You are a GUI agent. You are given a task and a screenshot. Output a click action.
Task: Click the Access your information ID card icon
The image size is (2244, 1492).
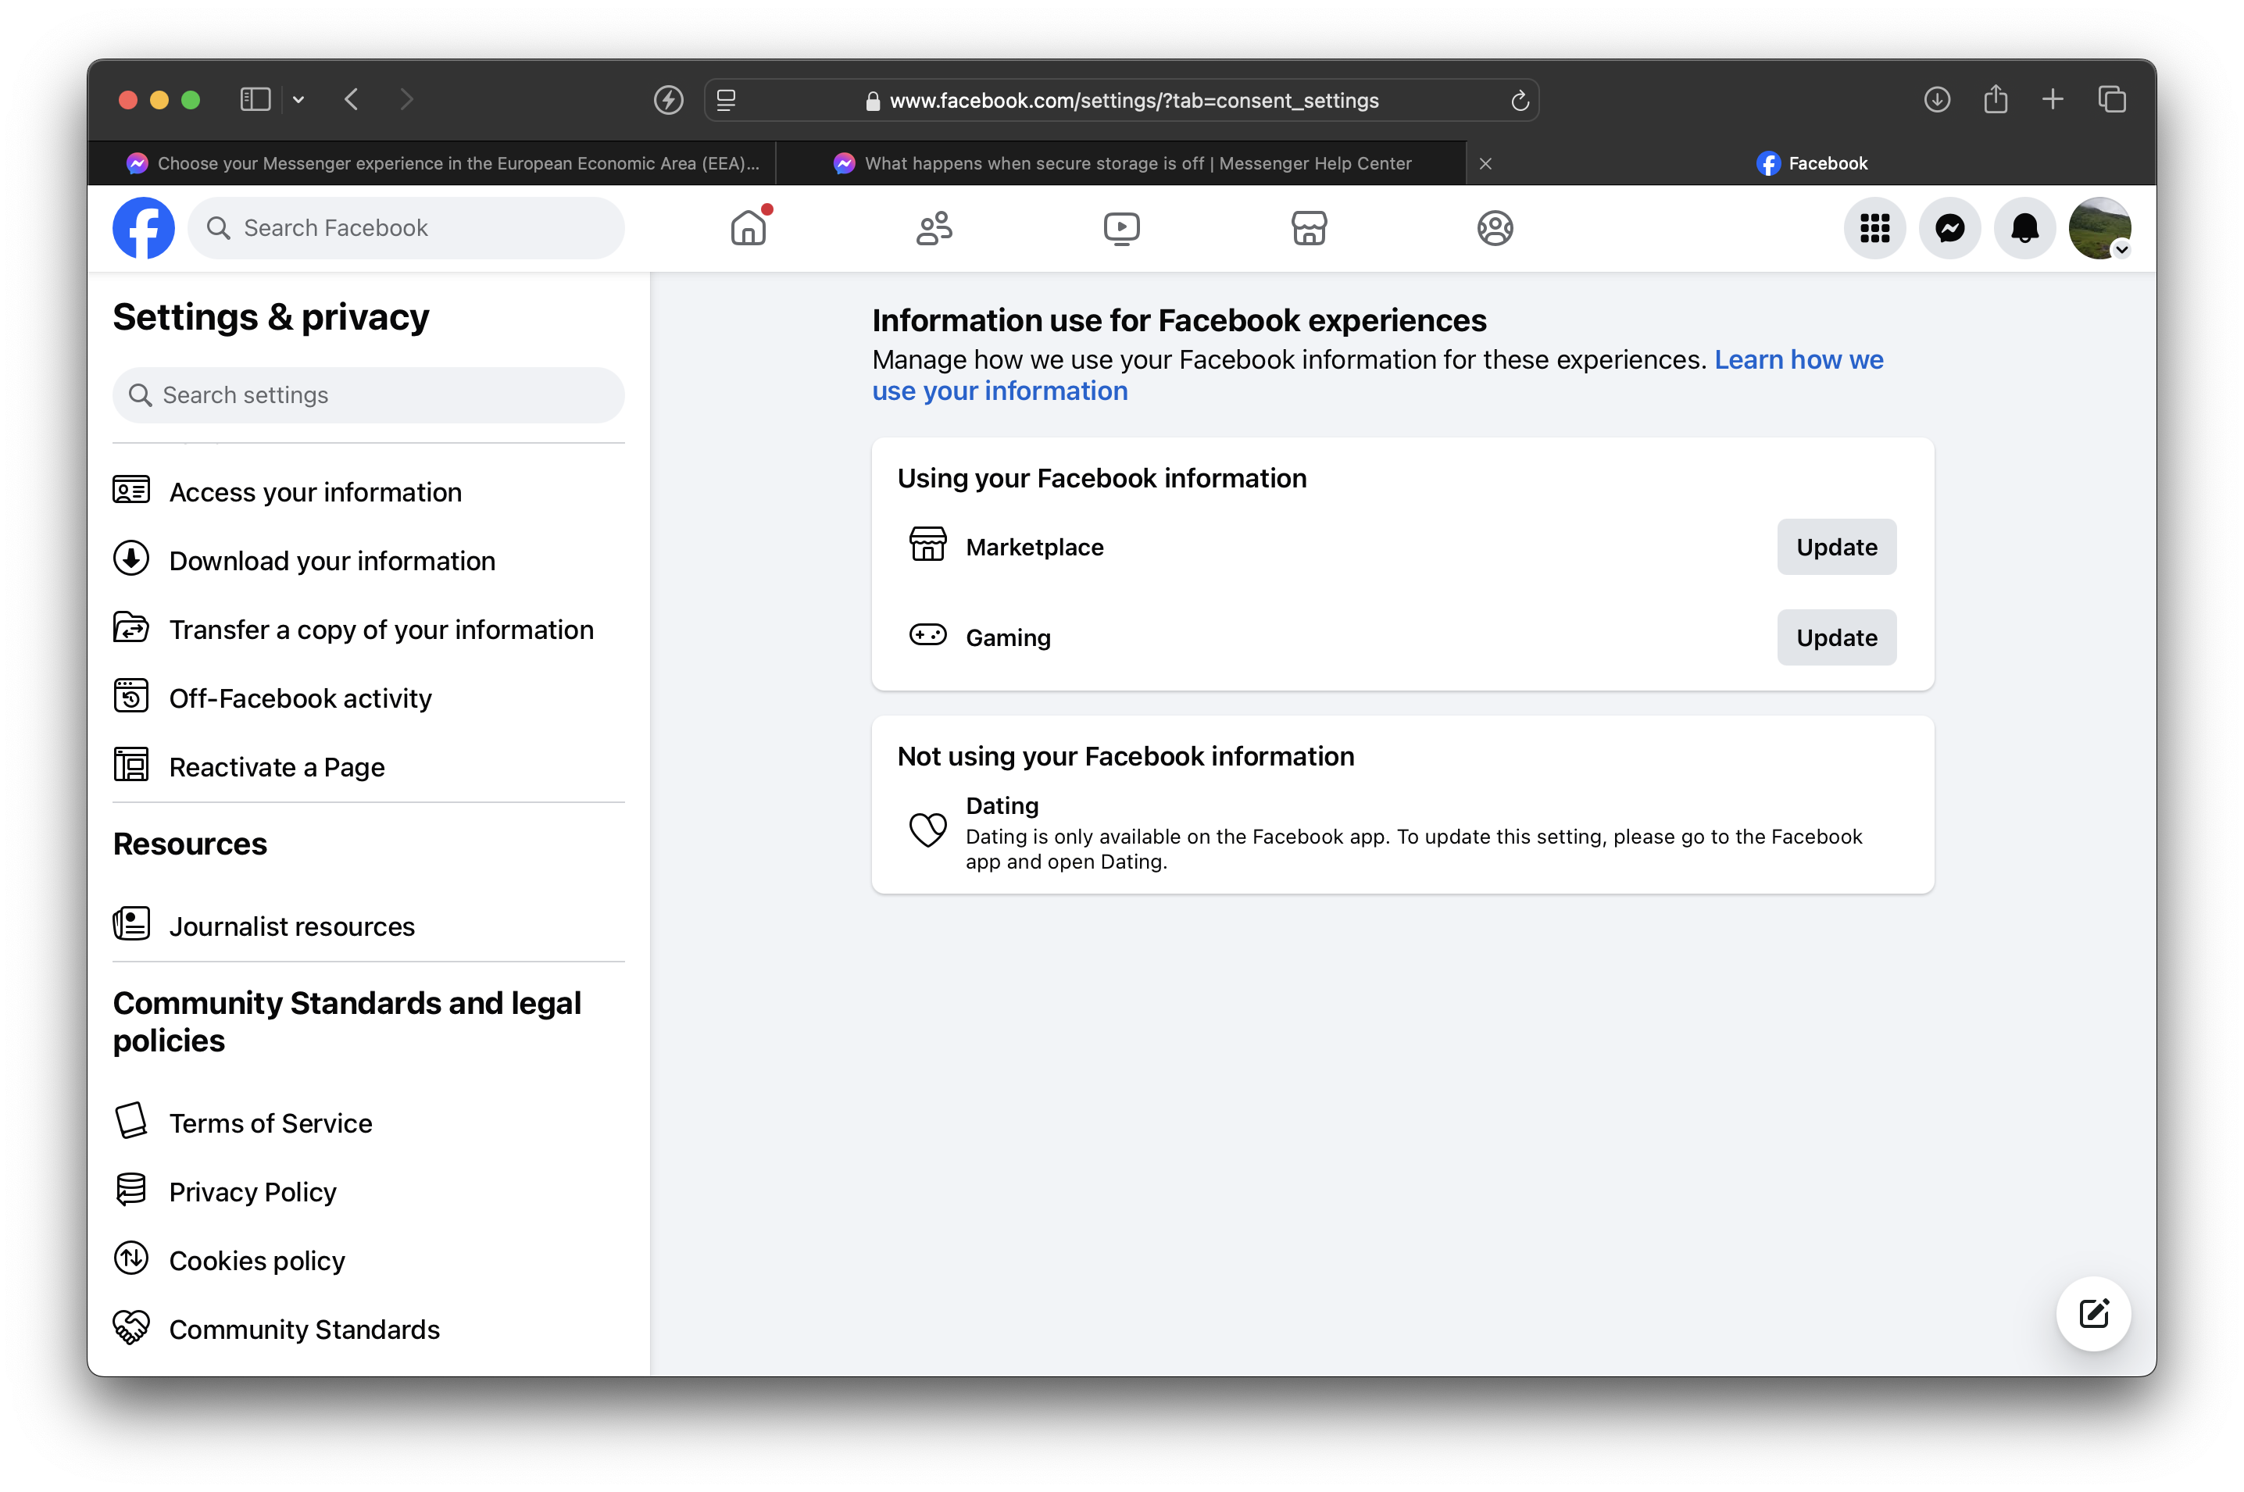pyautogui.click(x=131, y=490)
